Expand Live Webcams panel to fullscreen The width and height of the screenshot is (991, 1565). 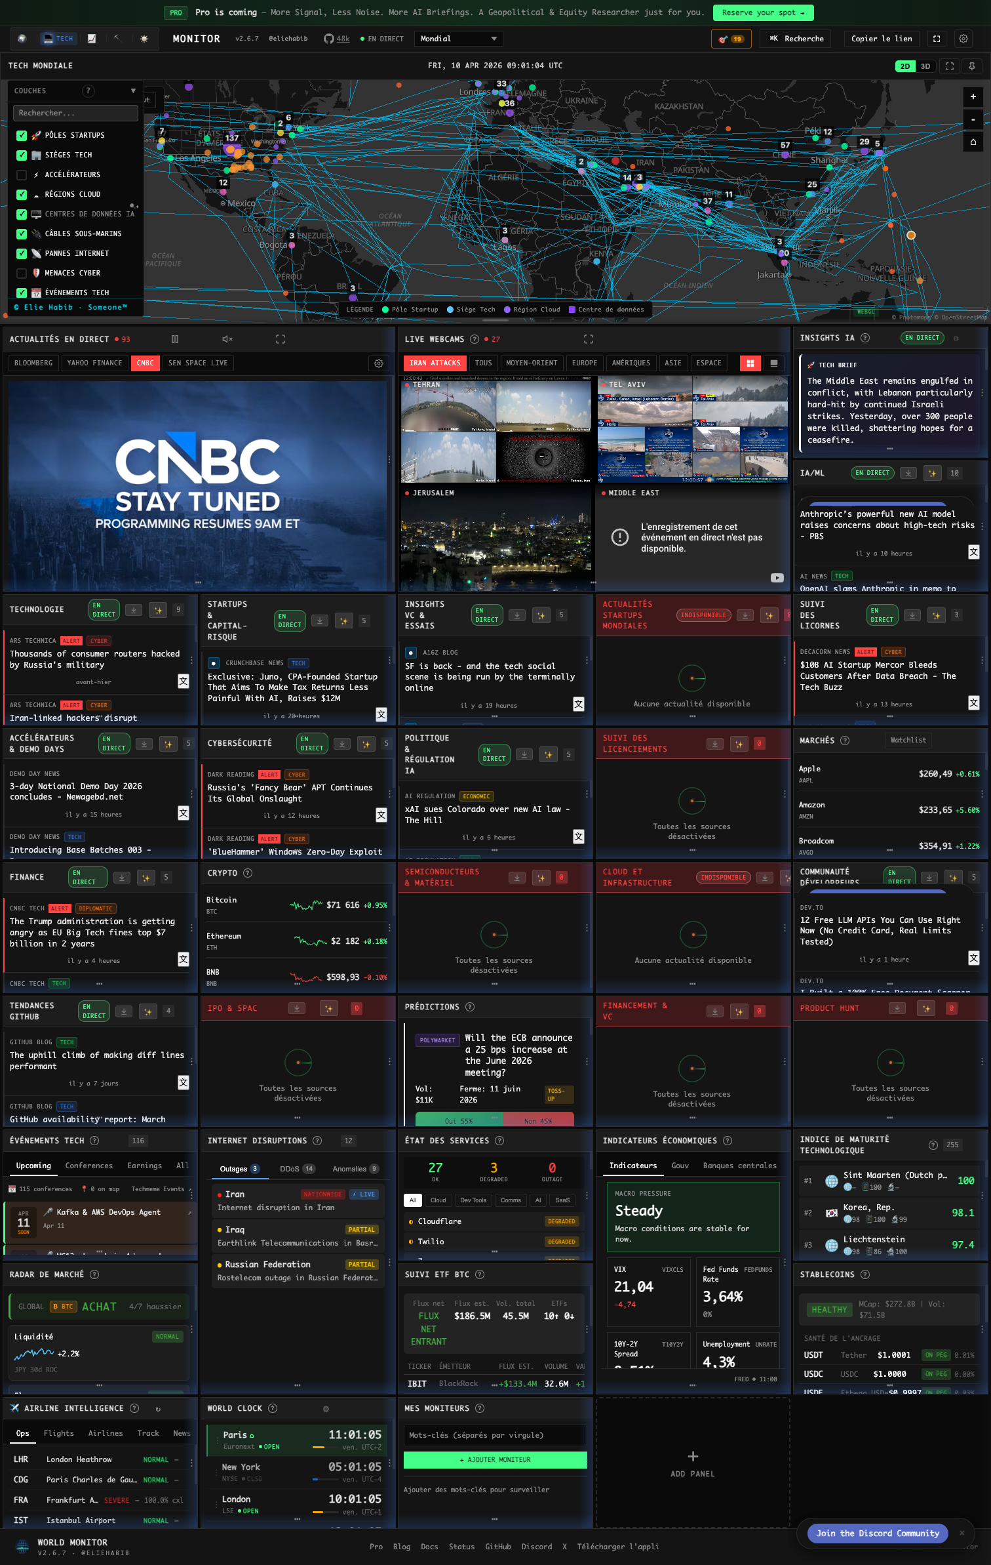tap(588, 339)
